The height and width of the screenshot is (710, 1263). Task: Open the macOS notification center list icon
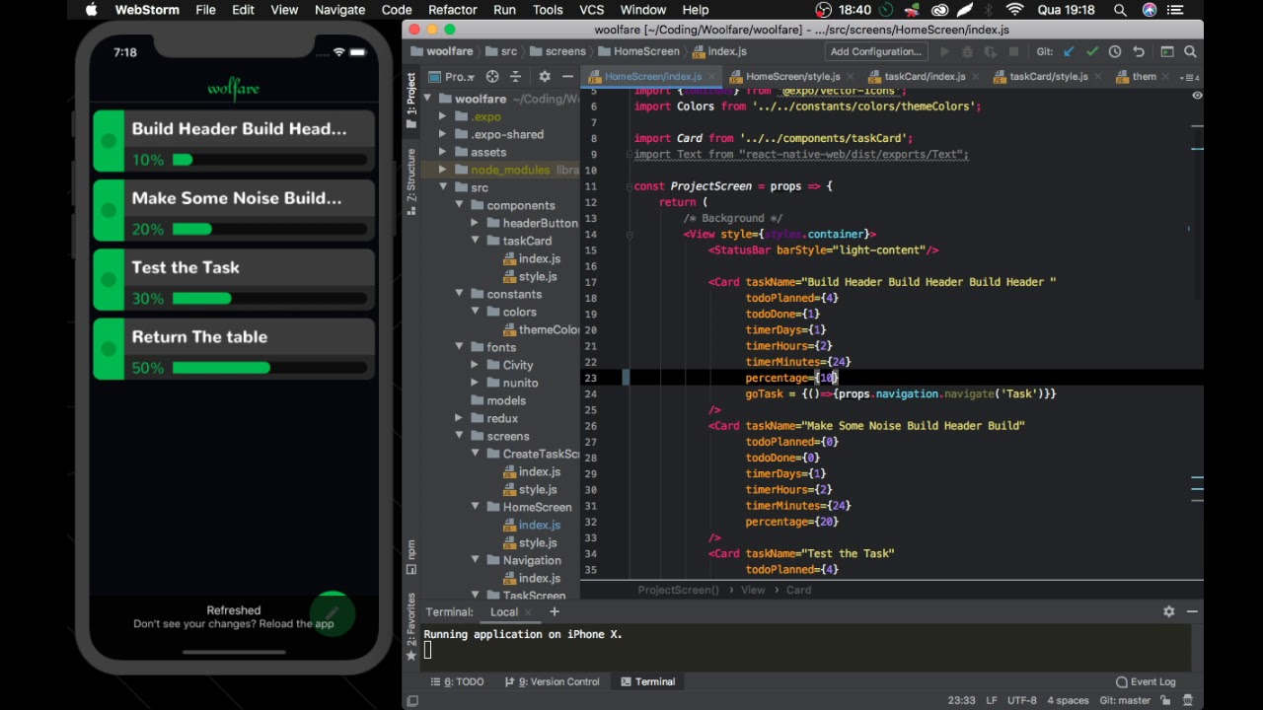point(1177,10)
